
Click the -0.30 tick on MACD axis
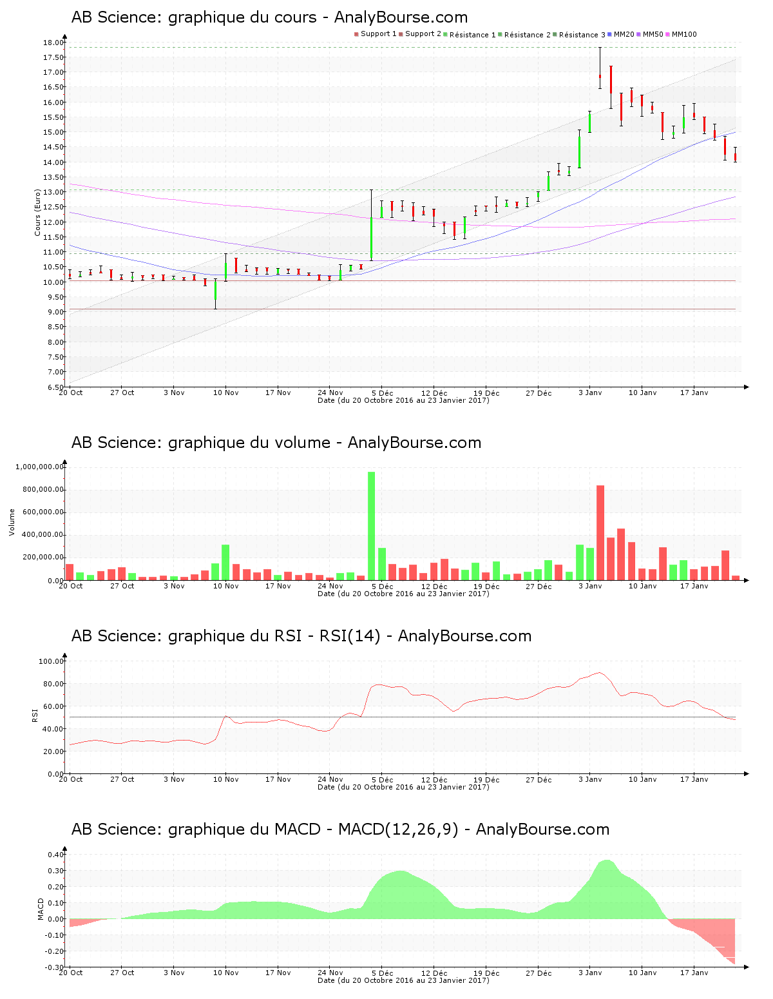(x=54, y=967)
